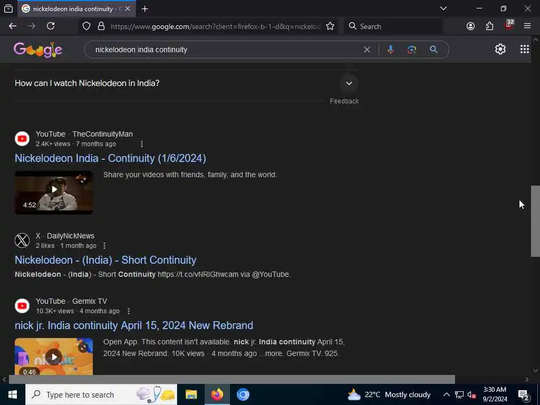Viewport: 540px width, 405px height.
Task: Click YouTube favicon of Germix TV result
Action: (x=22, y=306)
